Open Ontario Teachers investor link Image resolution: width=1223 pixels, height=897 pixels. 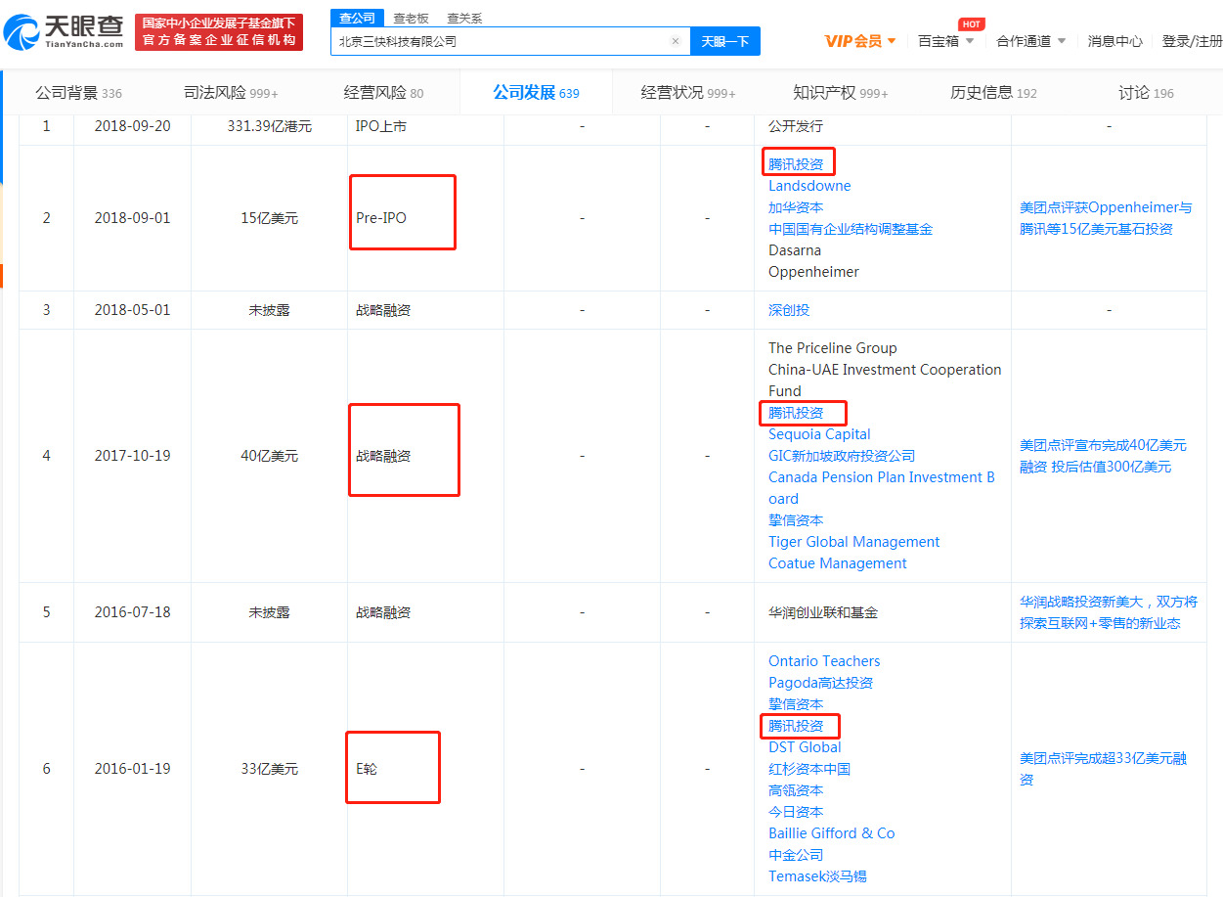point(824,661)
